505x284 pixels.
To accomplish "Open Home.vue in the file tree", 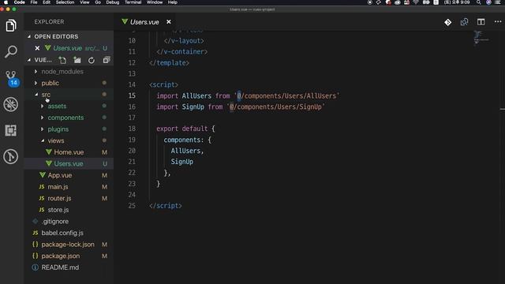I will 69,152.
